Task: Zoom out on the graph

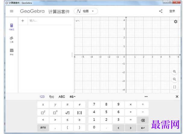Action: (x=174, y=79)
